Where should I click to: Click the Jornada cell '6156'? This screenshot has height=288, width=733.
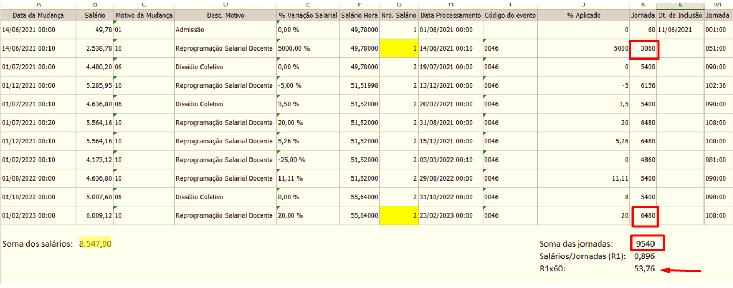pyautogui.click(x=644, y=85)
